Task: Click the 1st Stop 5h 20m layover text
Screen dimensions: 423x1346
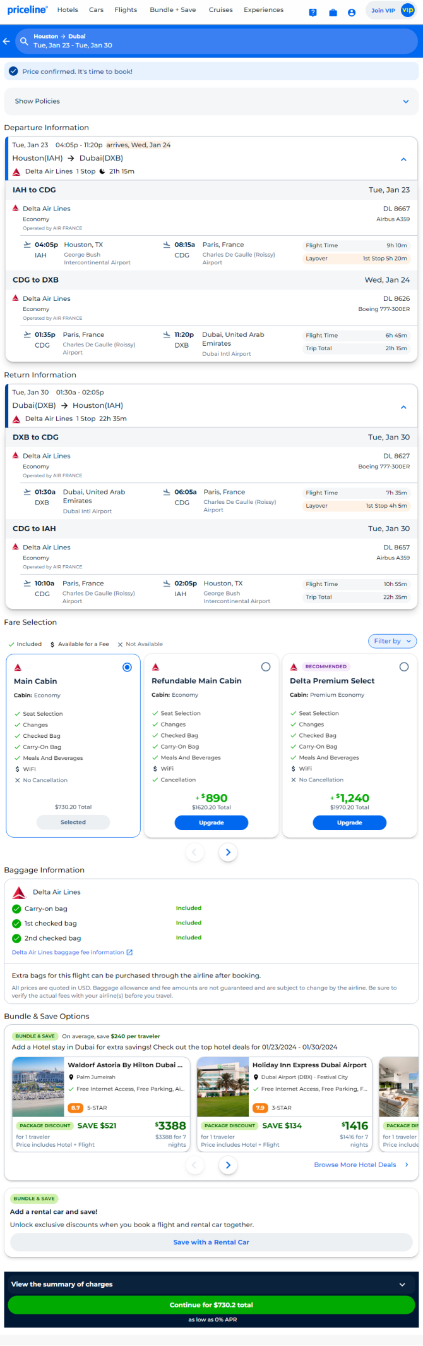Action: point(384,259)
